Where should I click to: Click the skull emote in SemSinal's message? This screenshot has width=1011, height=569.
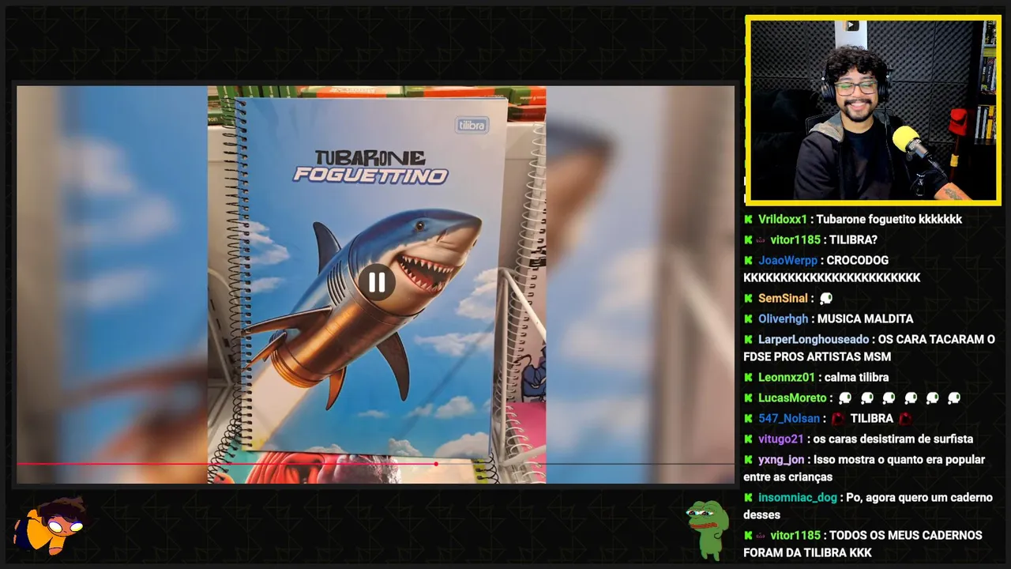[826, 299]
